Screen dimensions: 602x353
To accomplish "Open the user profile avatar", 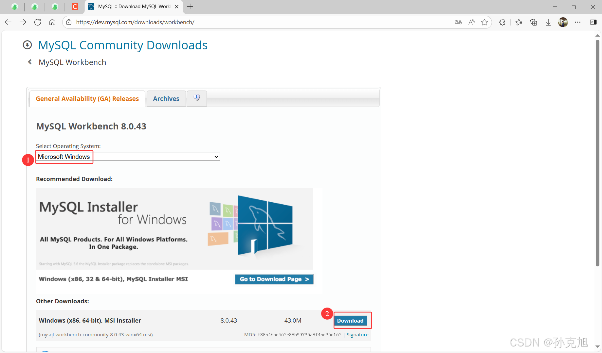I will (563, 22).
